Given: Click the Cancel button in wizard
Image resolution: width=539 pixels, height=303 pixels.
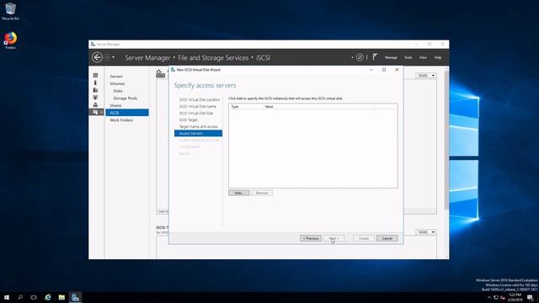Looking at the screenshot, I should pos(387,238).
